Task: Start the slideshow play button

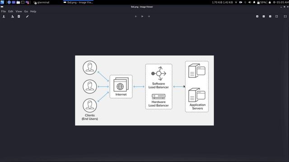Action: click(x=142, y=16)
